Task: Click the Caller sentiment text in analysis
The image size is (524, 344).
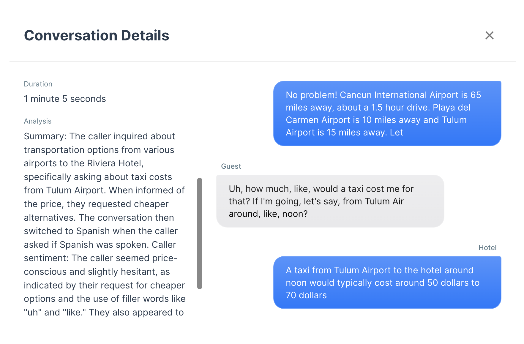Action: coord(100,258)
